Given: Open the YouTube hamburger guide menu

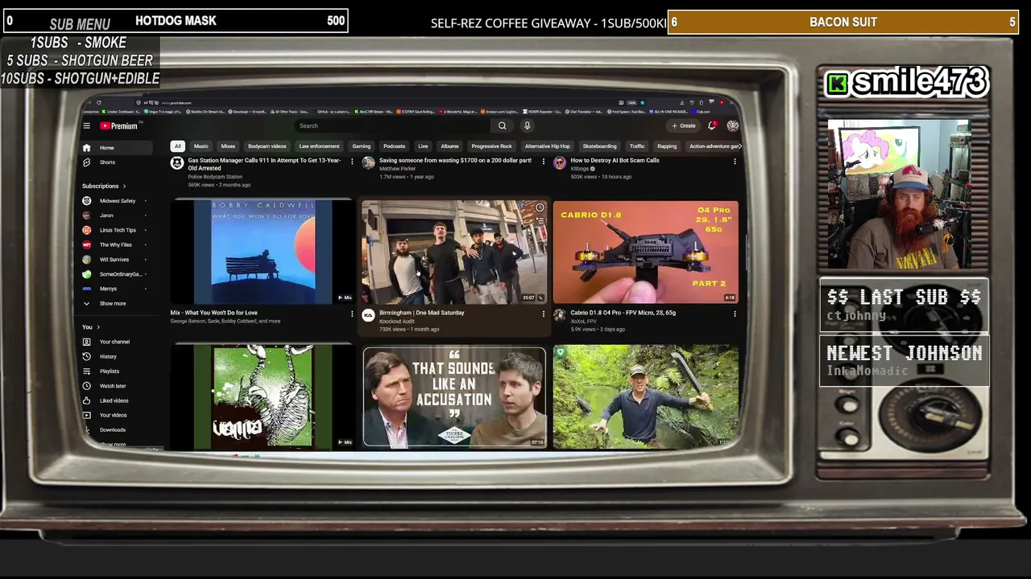Looking at the screenshot, I should (x=86, y=125).
